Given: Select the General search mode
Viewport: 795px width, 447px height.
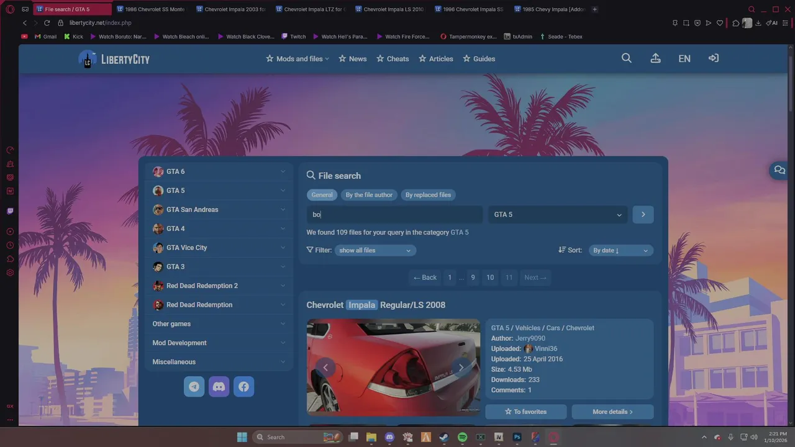Looking at the screenshot, I should click(x=322, y=195).
